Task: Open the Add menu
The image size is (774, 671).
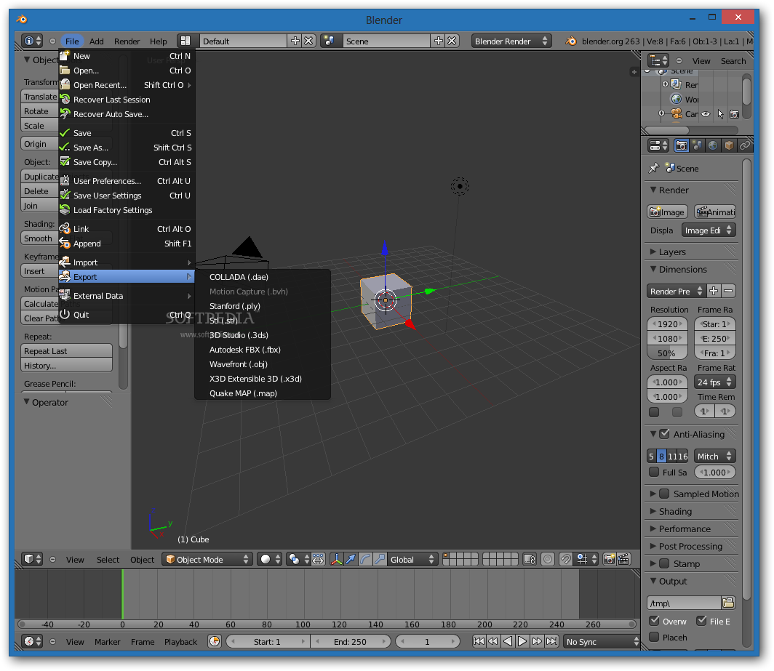Action: tap(96, 41)
